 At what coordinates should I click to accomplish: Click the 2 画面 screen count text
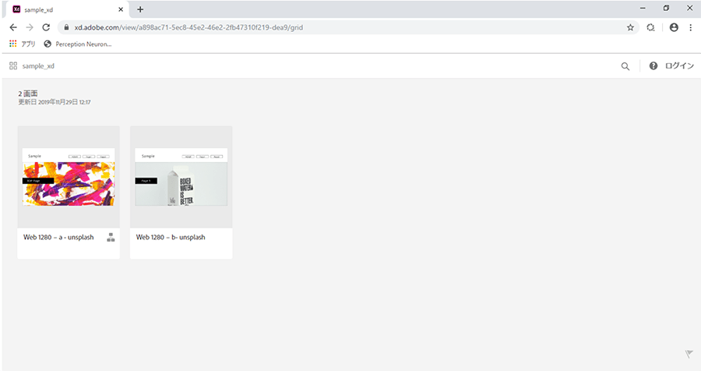(x=28, y=94)
